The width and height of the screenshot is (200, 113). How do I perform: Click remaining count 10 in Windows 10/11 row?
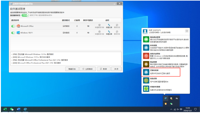pos(88,33)
